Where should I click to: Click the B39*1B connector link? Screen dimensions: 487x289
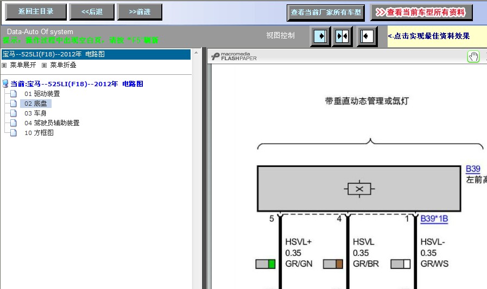pos(434,219)
